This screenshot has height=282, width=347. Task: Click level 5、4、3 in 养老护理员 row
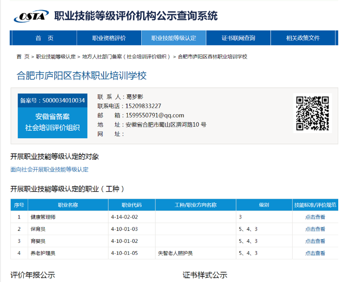tap(248, 253)
